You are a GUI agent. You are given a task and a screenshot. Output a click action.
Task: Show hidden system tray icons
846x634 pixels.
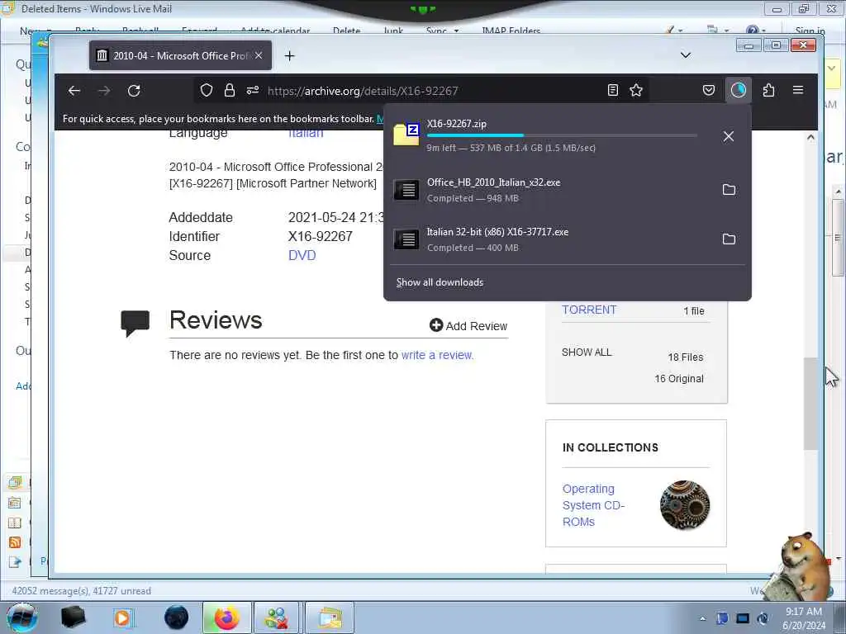[702, 618]
